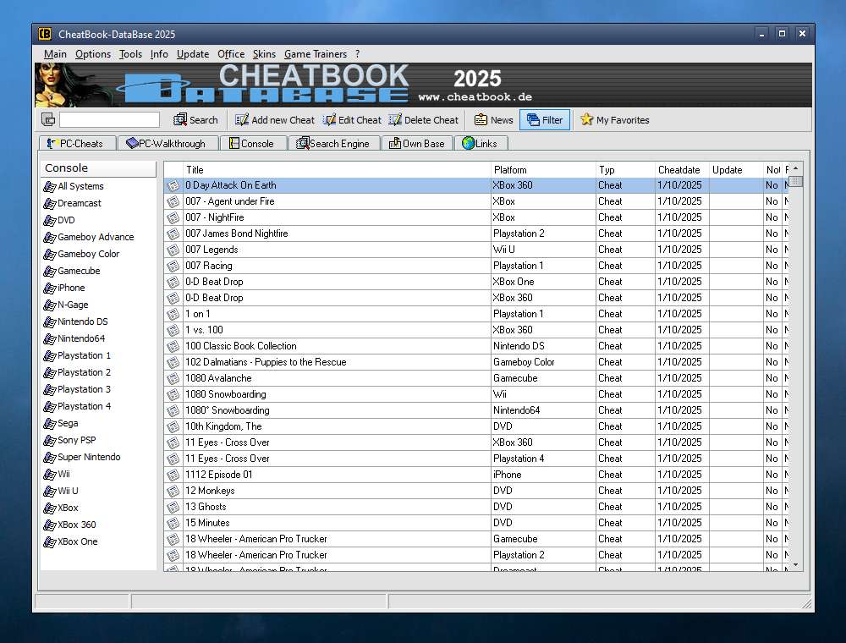
Task: Click the Super Nintendo console icon
Action: pyautogui.click(x=50, y=457)
